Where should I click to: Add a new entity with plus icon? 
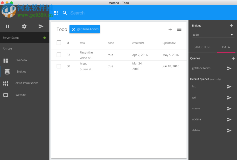point(231,26)
